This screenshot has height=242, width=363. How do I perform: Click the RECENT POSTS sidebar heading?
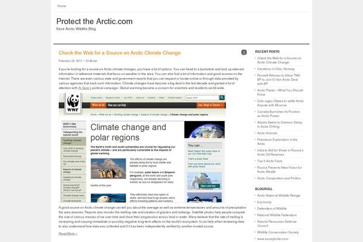click(x=267, y=51)
